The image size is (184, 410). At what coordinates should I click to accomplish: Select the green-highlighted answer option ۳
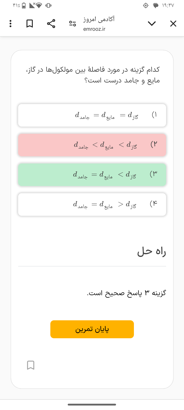(92, 175)
